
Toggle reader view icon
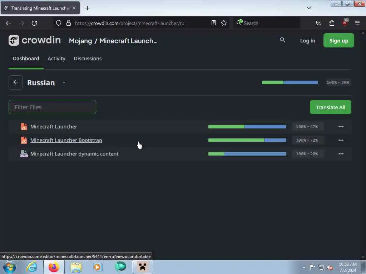pos(214,23)
